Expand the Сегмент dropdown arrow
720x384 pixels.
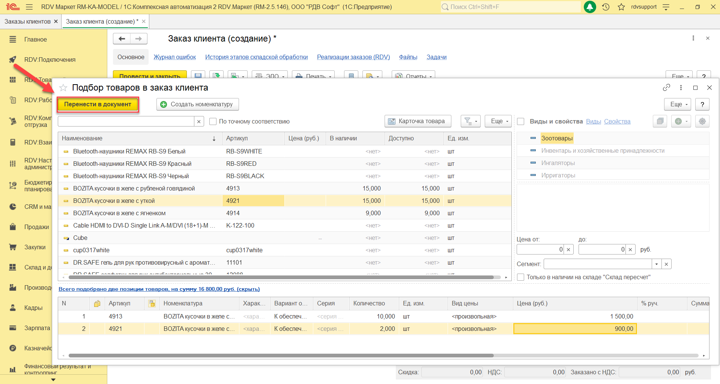pos(656,264)
